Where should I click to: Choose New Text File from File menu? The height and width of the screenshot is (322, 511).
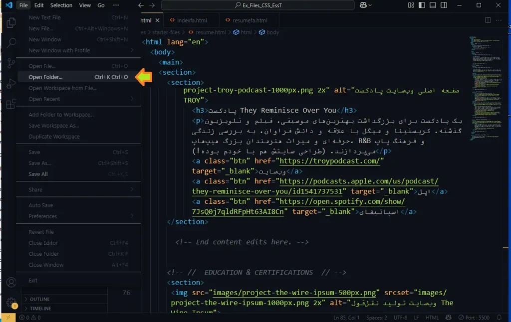point(78,17)
